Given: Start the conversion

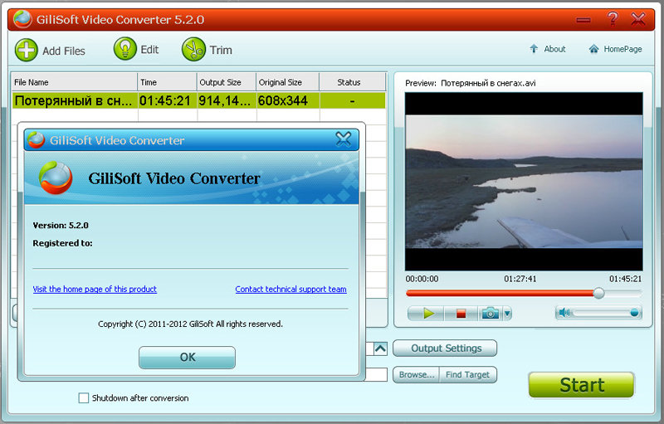Looking at the screenshot, I should (x=582, y=385).
